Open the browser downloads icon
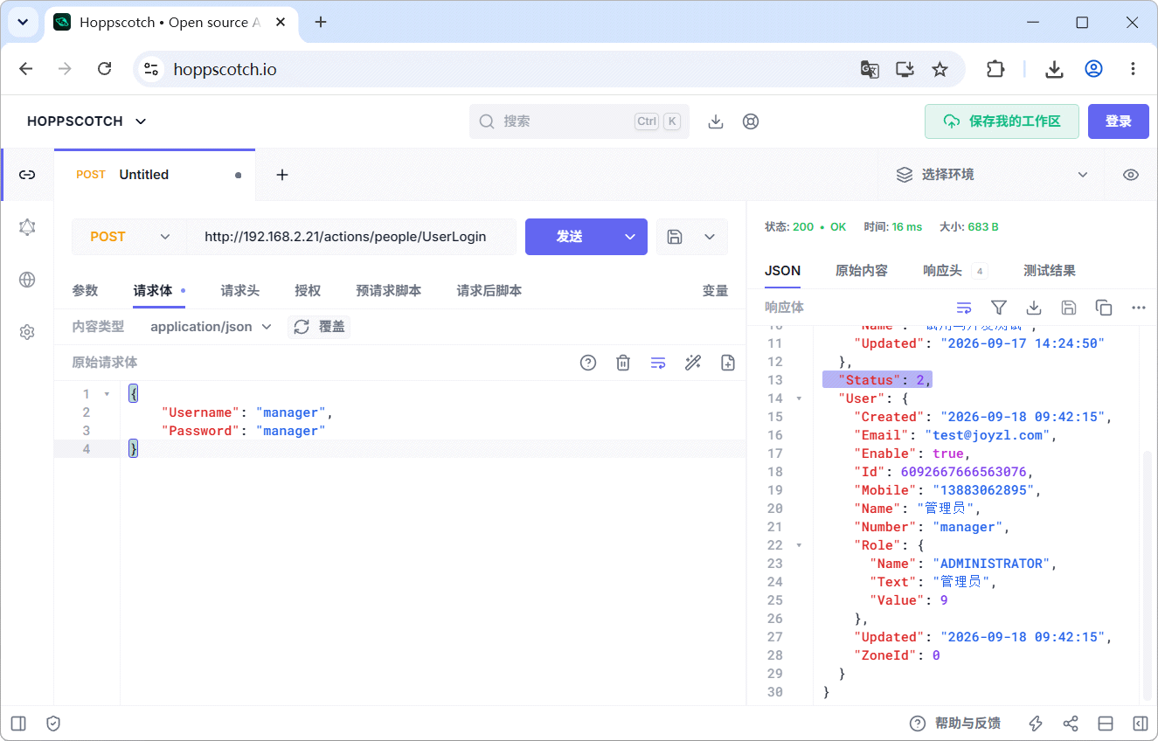The width and height of the screenshot is (1158, 741). pos(1054,69)
